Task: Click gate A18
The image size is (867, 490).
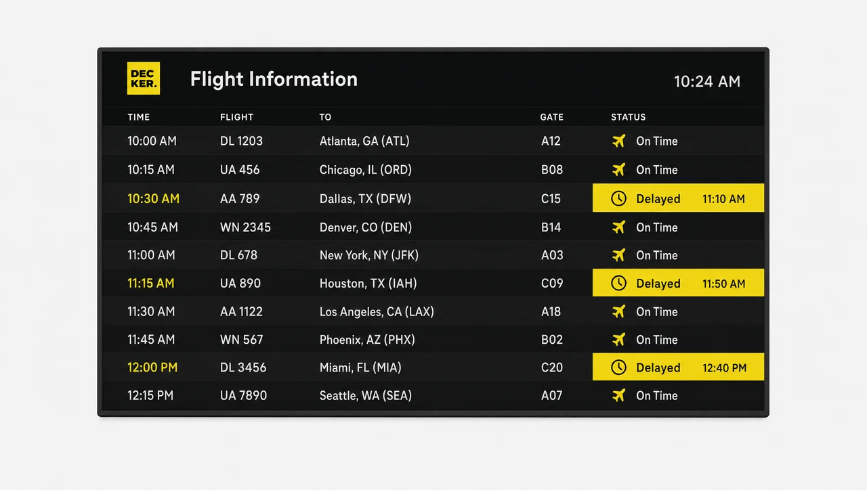Action: tap(551, 312)
